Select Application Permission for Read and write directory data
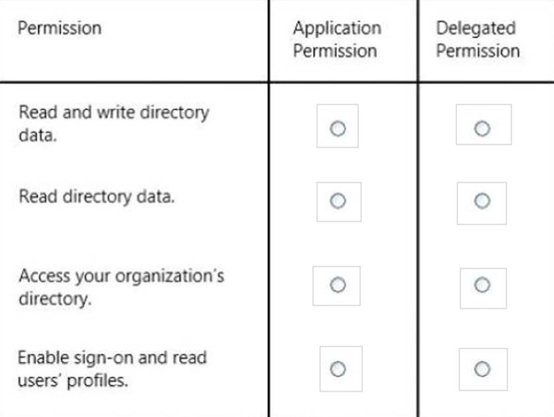 338,128
